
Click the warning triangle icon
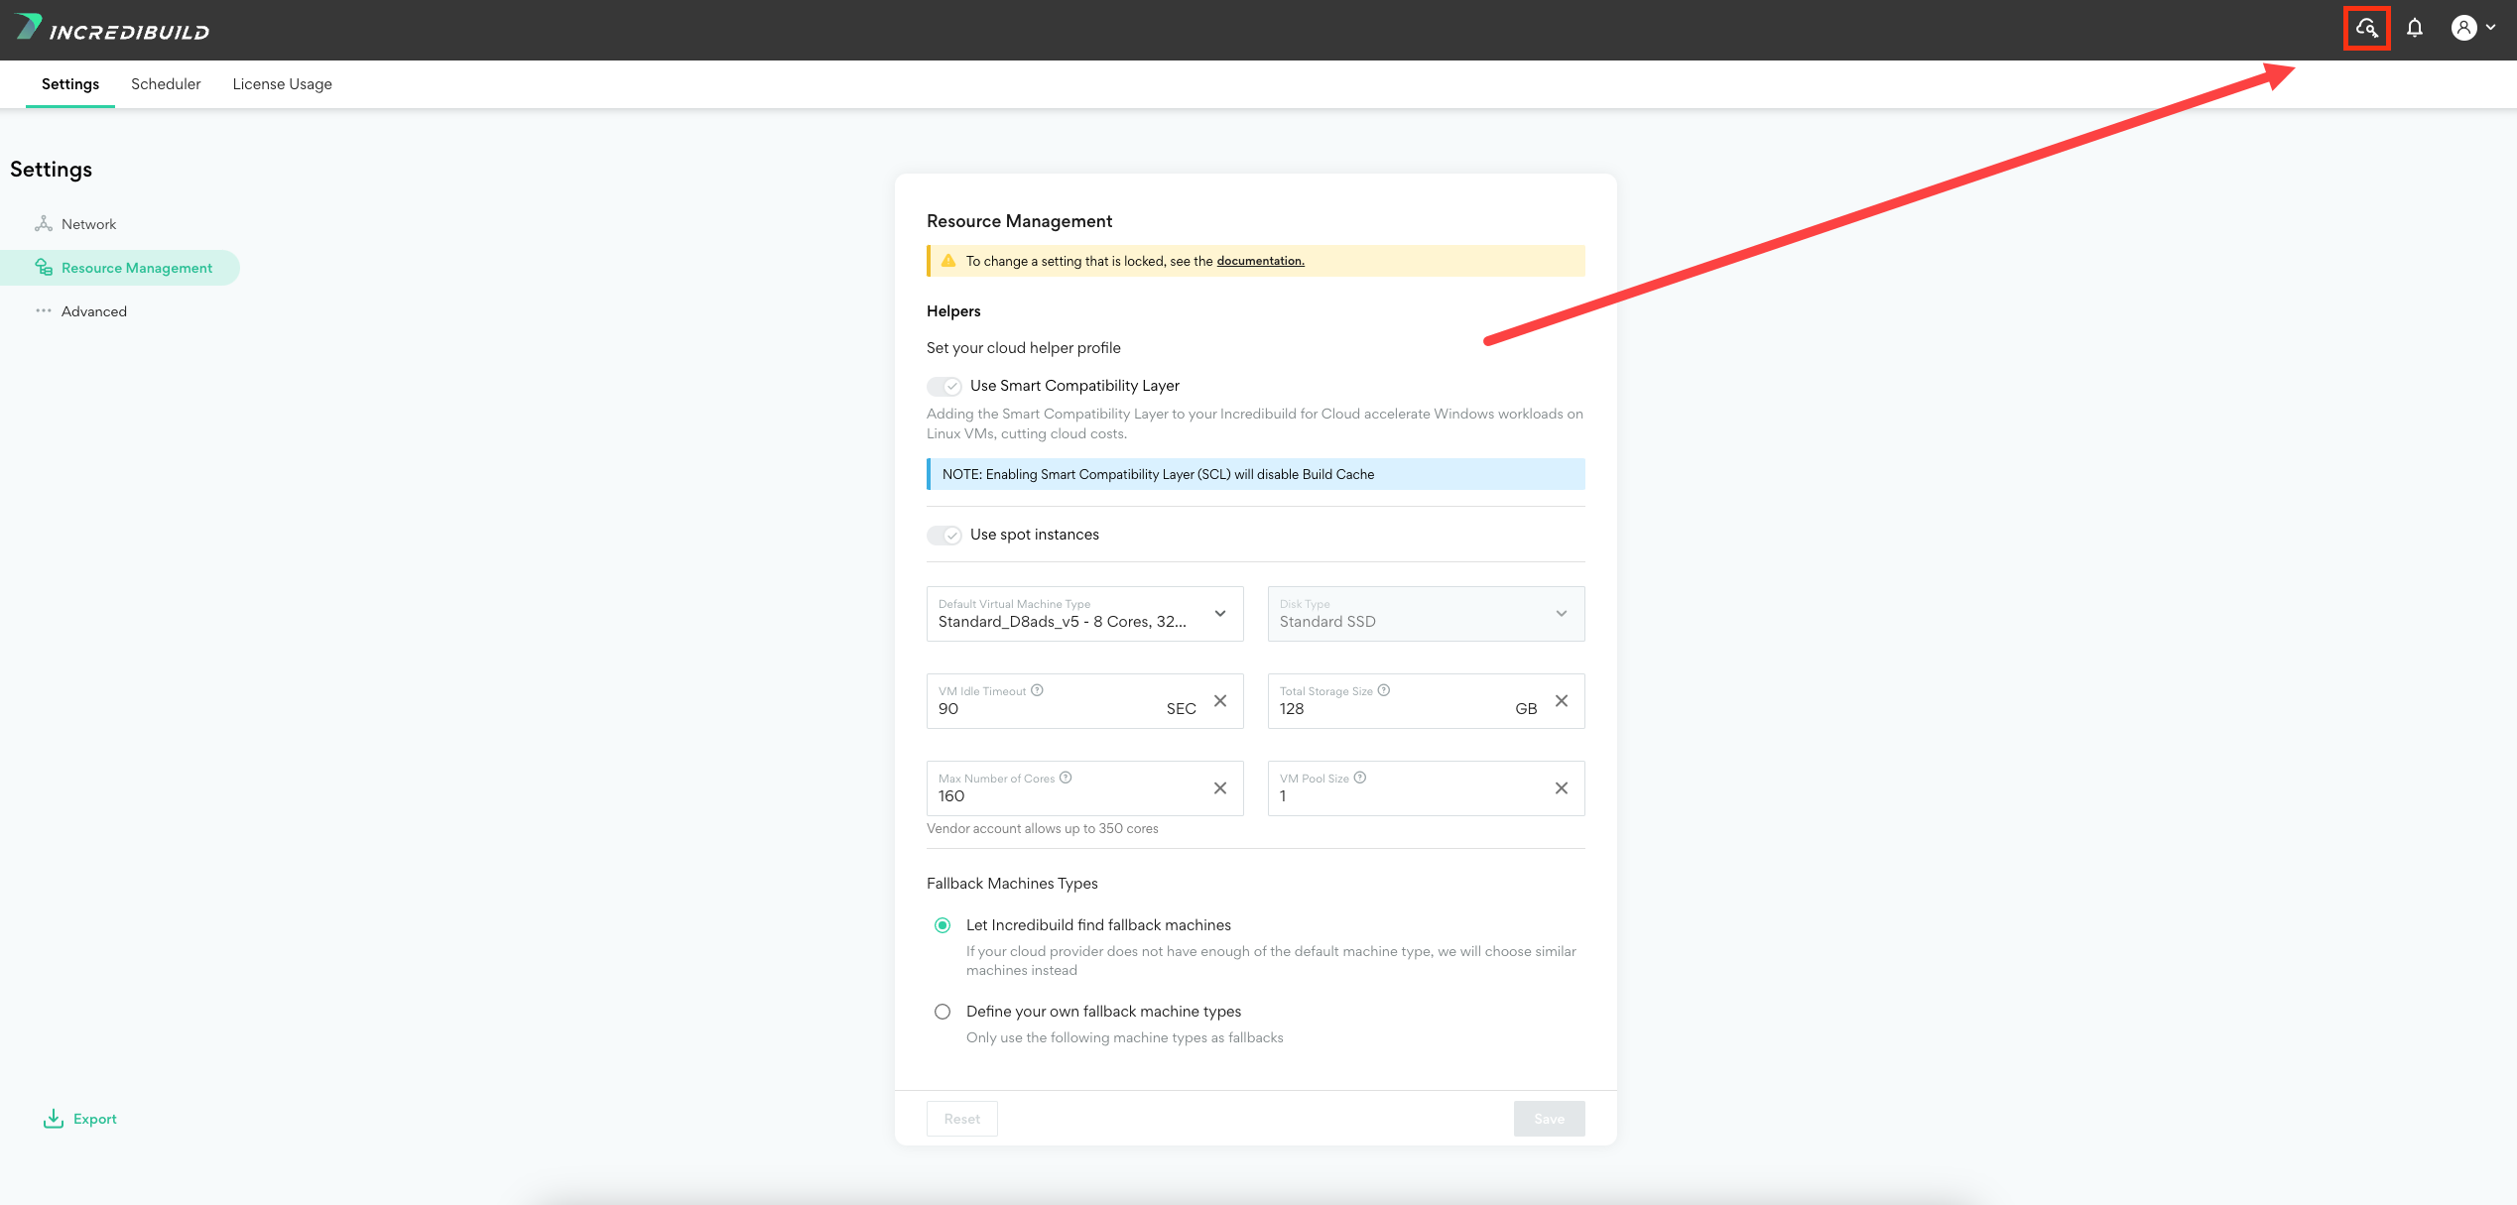(948, 261)
